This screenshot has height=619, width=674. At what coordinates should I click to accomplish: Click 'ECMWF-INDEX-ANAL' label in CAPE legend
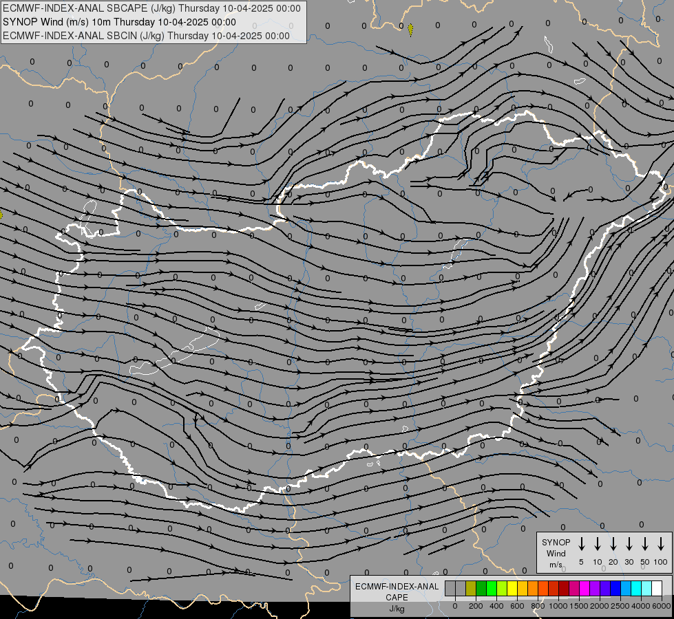point(397,587)
